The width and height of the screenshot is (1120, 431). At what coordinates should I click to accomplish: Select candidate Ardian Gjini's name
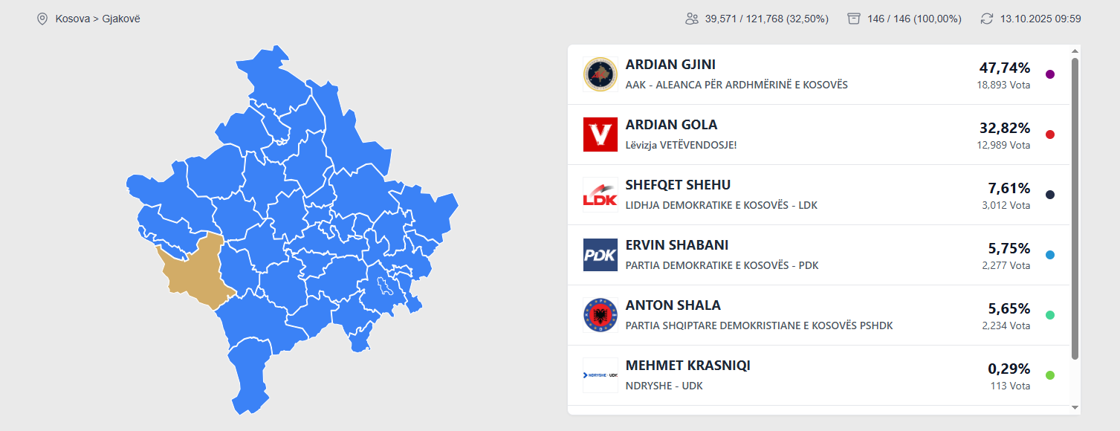point(670,65)
